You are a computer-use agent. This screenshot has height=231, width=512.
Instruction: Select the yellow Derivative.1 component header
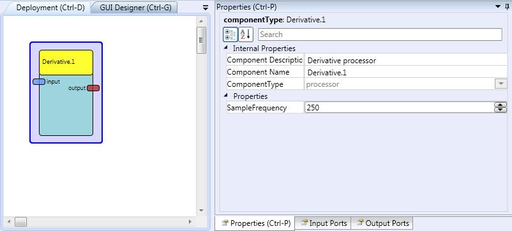[x=66, y=63]
